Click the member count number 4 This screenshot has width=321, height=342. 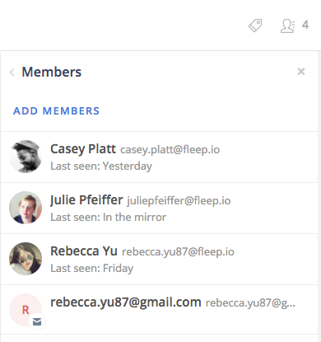tap(305, 25)
